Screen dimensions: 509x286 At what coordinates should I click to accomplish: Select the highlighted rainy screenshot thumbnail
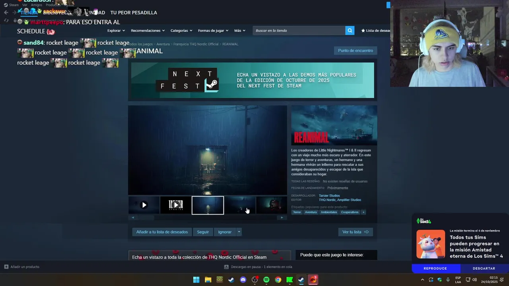click(x=208, y=205)
